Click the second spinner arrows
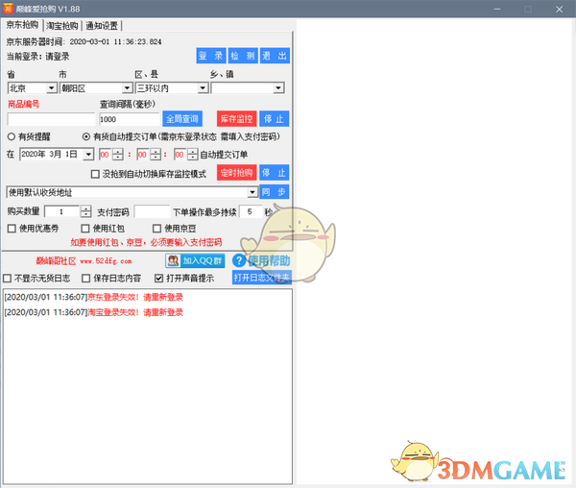576x488 pixels. point(193,155)
